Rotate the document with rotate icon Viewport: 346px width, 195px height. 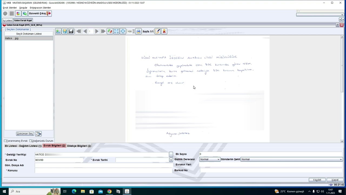pyautogui.click(x=110, y=31)
